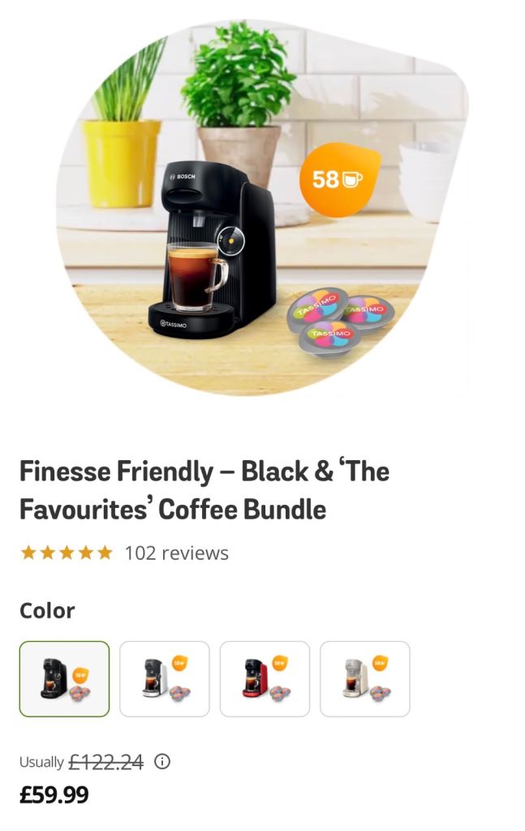Click the yellow plant pot in the photo

(122, 162)
